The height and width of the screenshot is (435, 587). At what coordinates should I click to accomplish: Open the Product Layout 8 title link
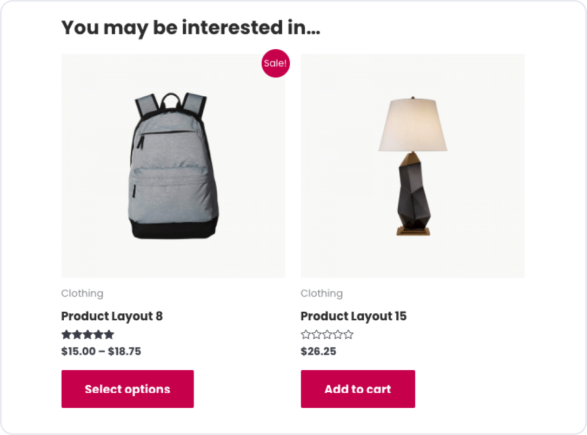[x=112, y=316]
